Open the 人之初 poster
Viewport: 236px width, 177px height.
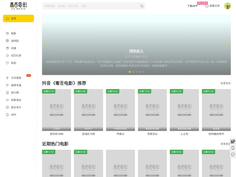click(x=184, y=110)
